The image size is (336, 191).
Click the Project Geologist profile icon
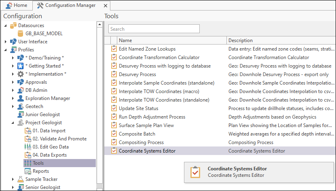click(20, 123)
